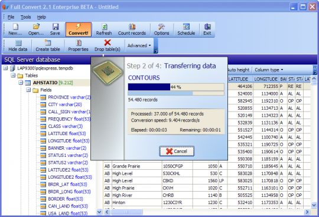Click the LONGITUDE2 float(53) field icon
Viewport: 319px width, 217px height.
(43, 177)
